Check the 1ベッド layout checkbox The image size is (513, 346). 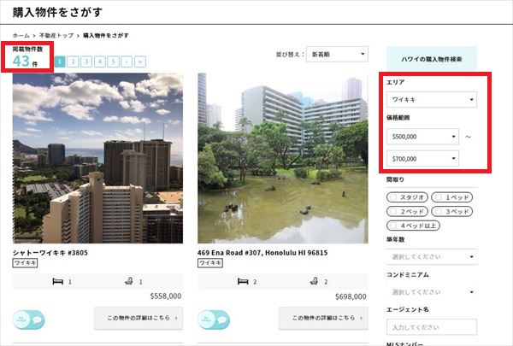(x=439, y=197)
